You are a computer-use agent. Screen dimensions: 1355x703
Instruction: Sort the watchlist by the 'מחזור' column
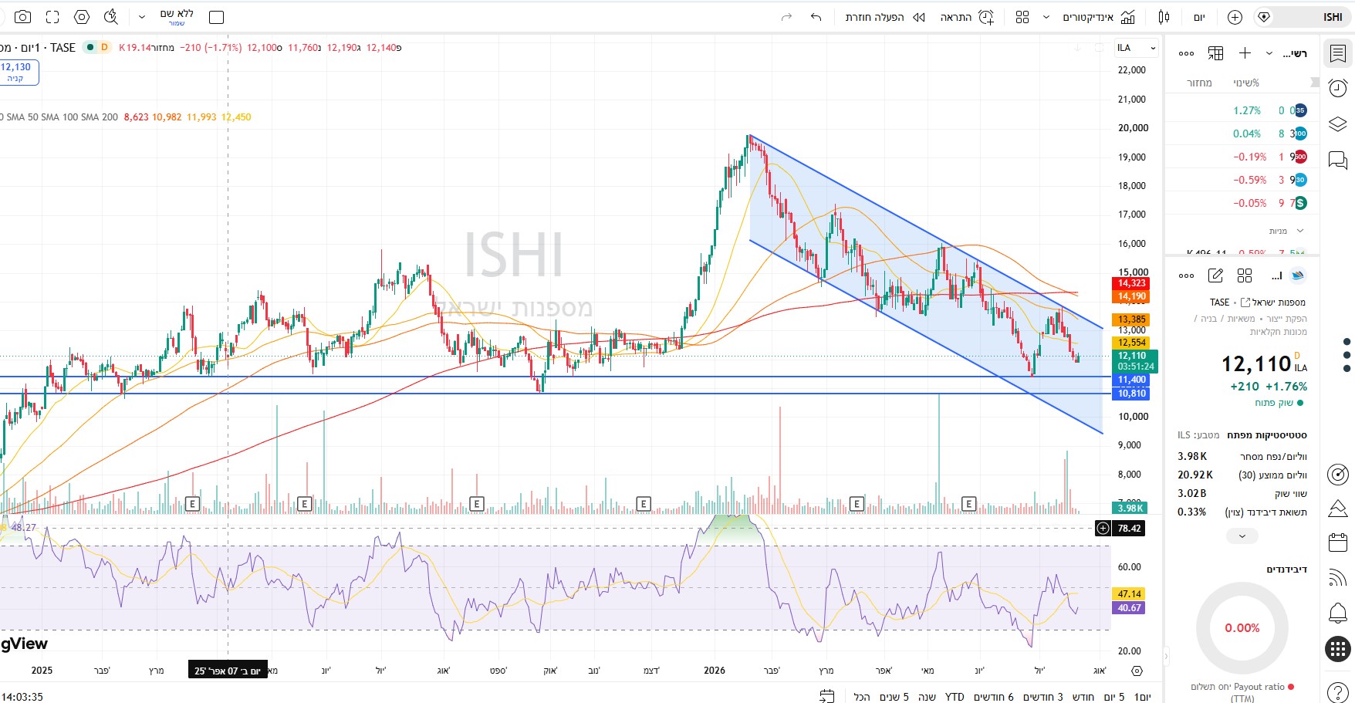coord(1199,83)
